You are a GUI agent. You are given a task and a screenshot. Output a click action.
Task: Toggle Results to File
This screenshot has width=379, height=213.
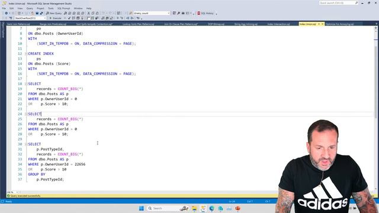(111, 18)
